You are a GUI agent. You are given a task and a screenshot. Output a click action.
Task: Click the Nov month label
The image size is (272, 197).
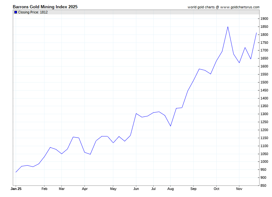239,189
